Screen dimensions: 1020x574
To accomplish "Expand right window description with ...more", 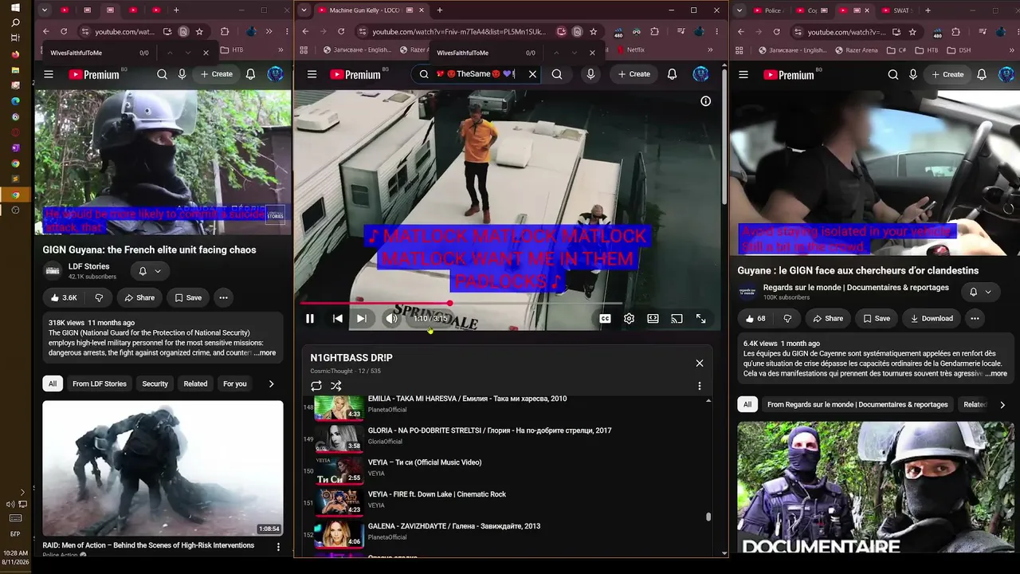I will pyautogui.click(x=996, y=373).
